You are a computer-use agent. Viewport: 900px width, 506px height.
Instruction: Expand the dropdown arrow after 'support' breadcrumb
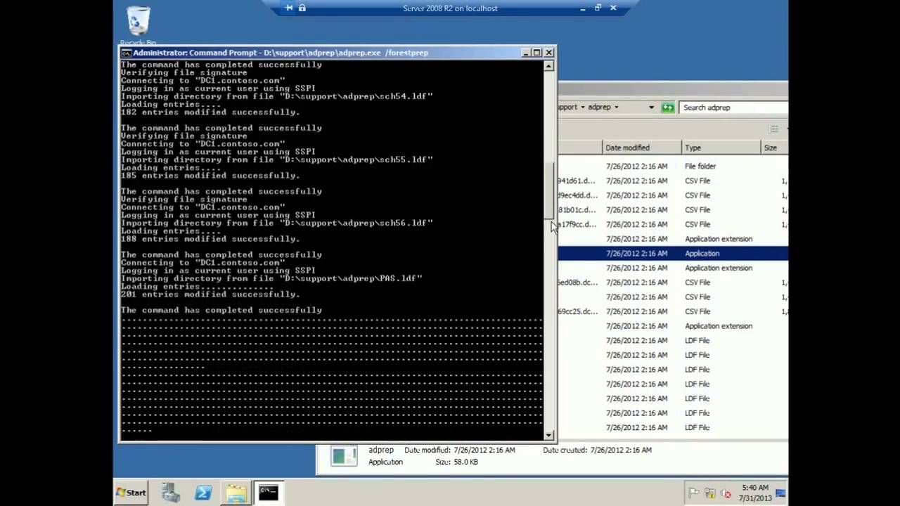(x=583, y=108)
